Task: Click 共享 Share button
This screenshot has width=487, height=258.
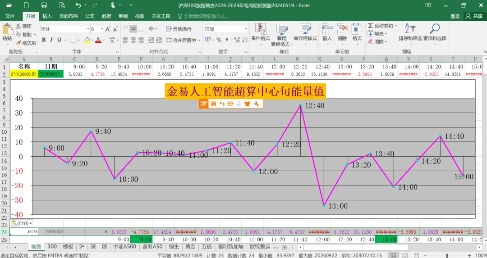Action: point(474,16)
